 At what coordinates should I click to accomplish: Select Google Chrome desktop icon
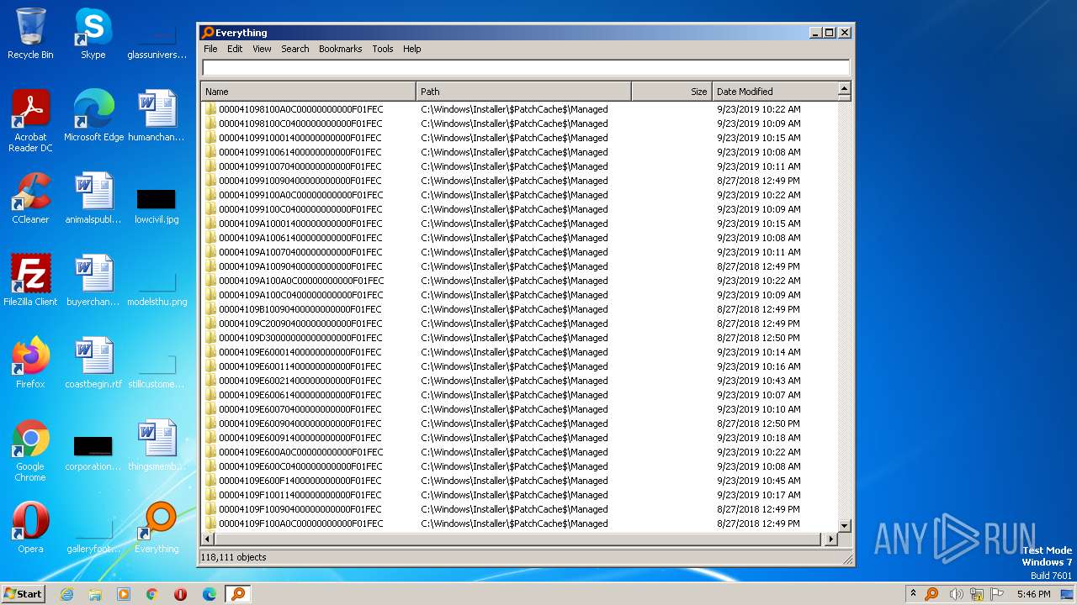(x=30, y=450)
